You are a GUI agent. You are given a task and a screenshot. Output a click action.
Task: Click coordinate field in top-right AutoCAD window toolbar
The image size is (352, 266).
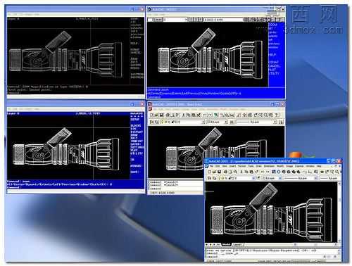click(x=224, y=20)
